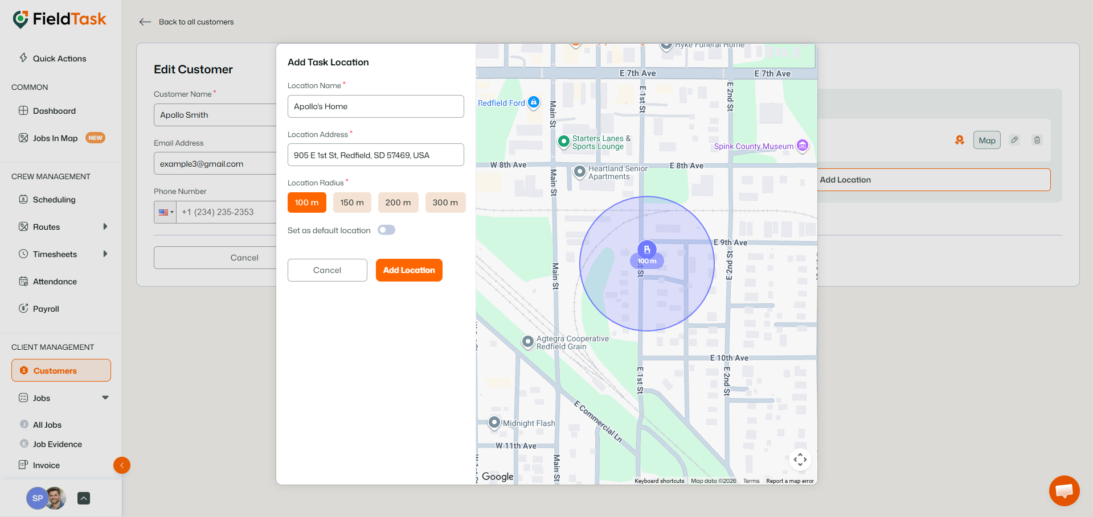Click the orange Add Location button in dialog
The height and width of the screenshot is (517, 1093).
[409, 270]
